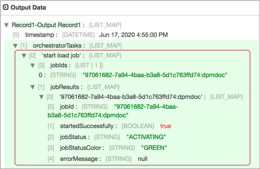Collapse the jobIds list
This screenshot has width=260, height=169.
pos(33,65)
